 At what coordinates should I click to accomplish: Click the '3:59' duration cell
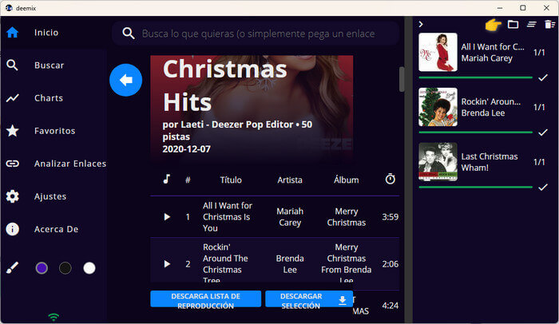[x=391, y=217]
